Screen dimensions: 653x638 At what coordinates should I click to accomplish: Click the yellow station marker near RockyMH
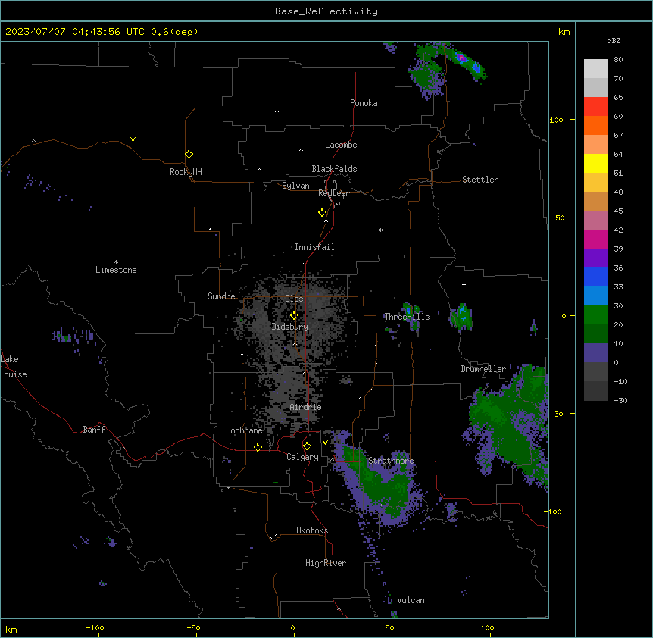[189, 155]
